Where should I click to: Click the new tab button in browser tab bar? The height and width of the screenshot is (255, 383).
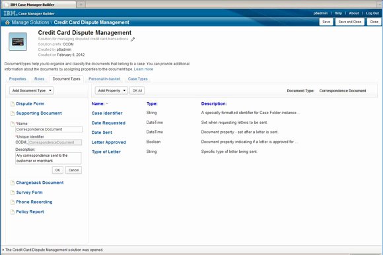pos(81,5)
